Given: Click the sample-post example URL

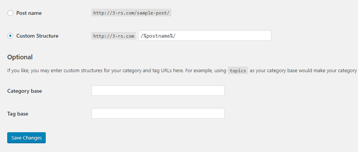Looking at the screenshot, I should click(131, 13).
